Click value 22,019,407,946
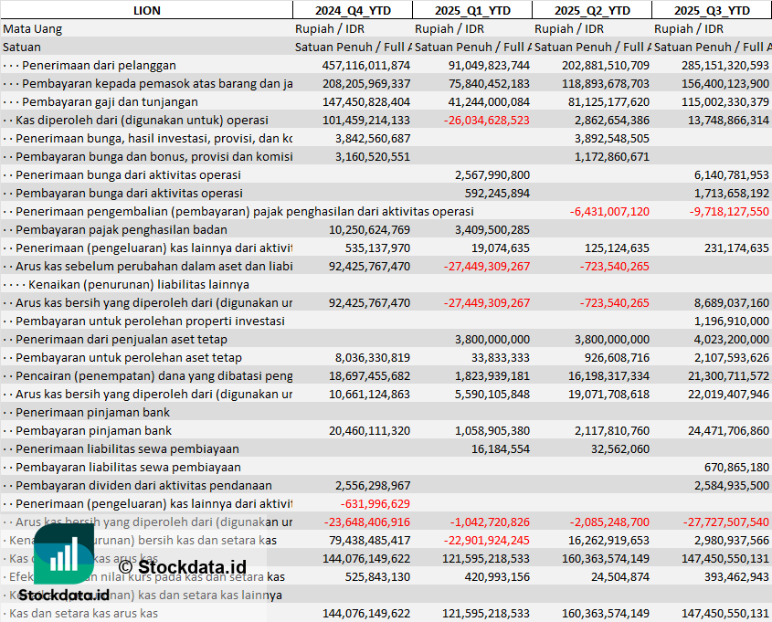 (x=728, y=395)
